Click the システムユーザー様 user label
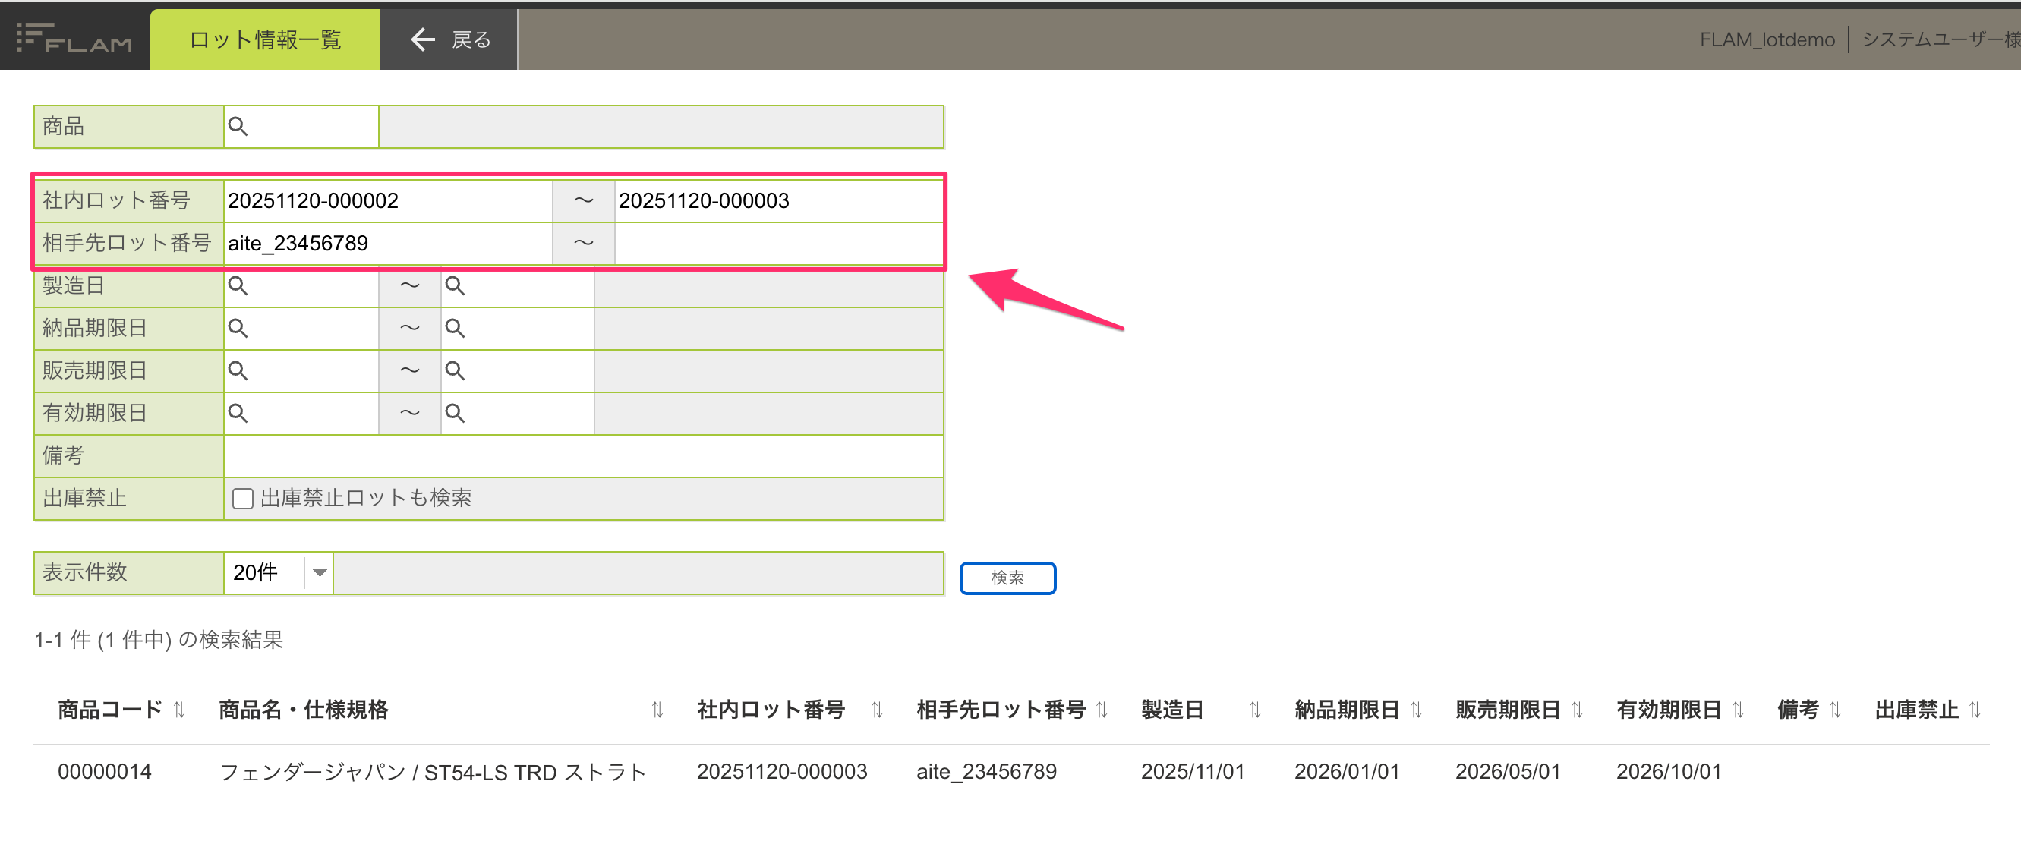This screenshot has height=841, width=2021. pyautogui.click(x=1941, y=39)
